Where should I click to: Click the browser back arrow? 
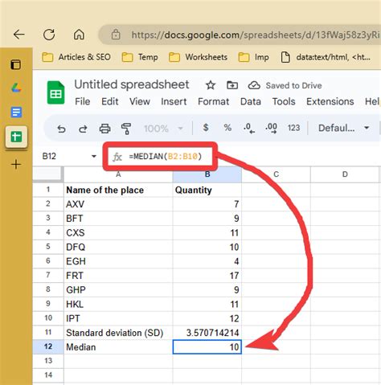pos(18,35)
